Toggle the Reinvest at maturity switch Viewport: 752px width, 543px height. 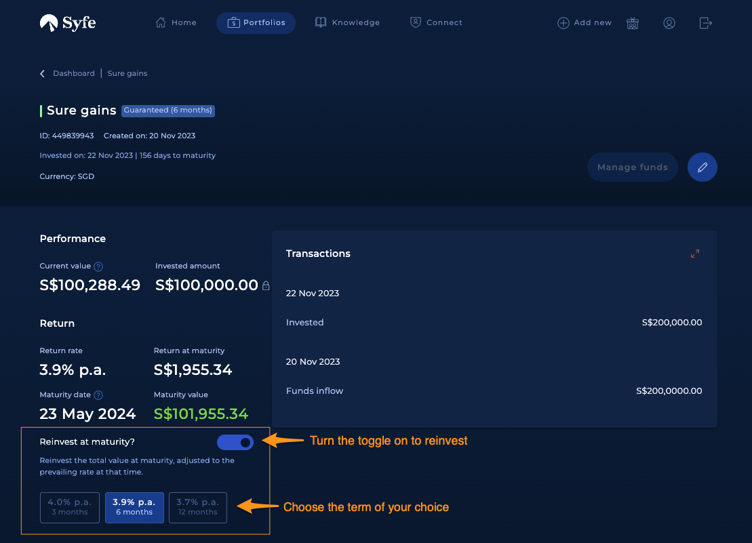click(235, 443)
